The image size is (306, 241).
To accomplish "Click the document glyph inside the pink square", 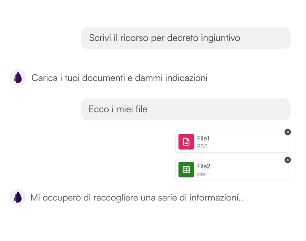I will tap(186, 142).
